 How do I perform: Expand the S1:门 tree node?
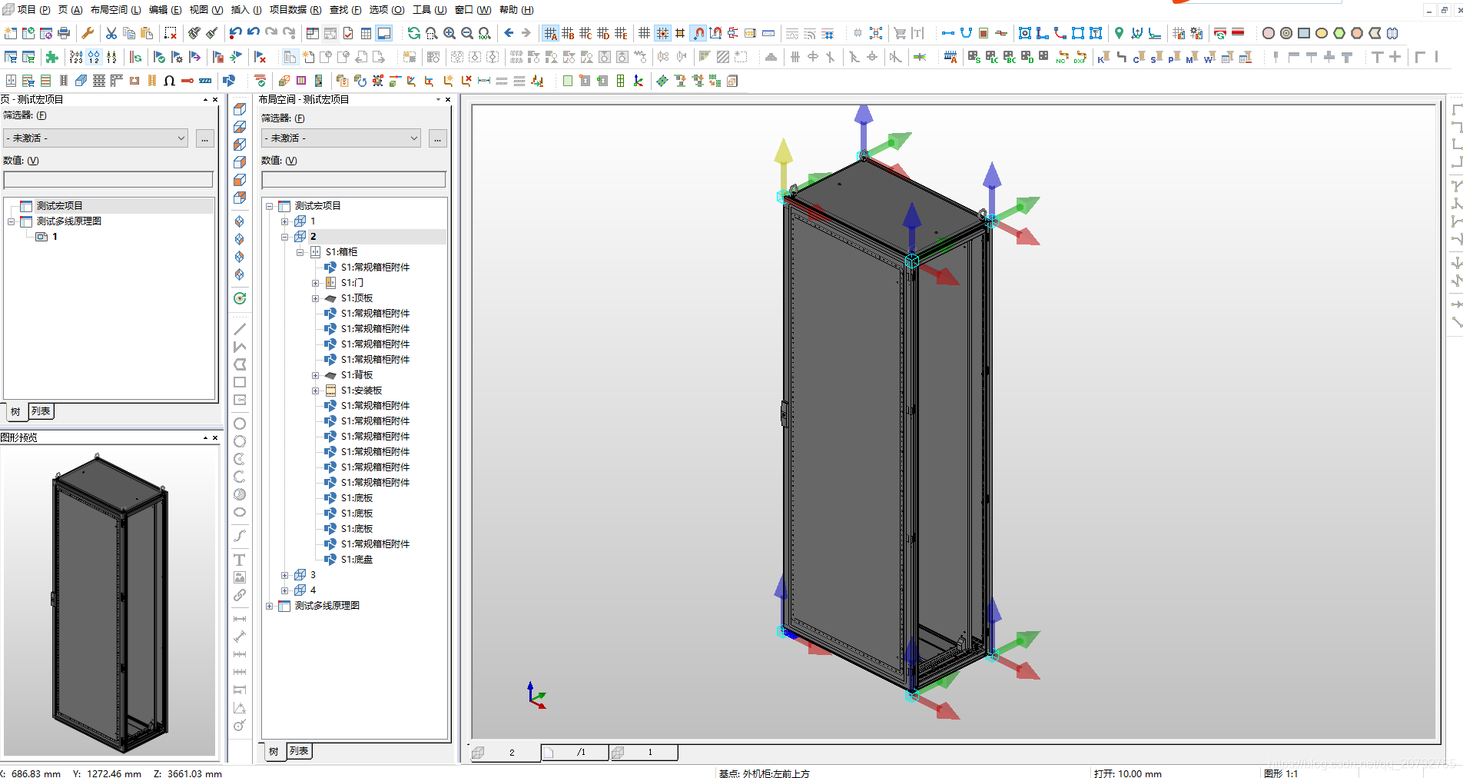315,283
